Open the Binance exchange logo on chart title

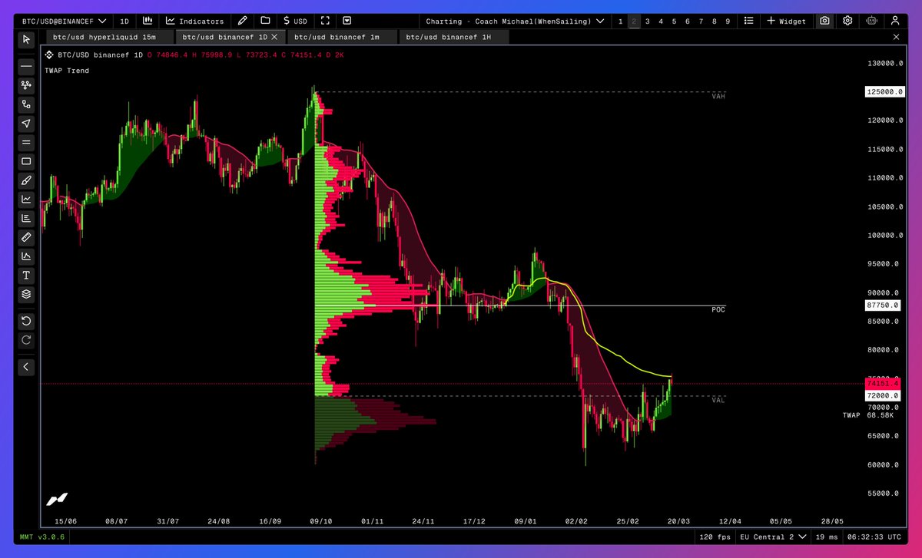pyautogui.click(x=50, y=54)
